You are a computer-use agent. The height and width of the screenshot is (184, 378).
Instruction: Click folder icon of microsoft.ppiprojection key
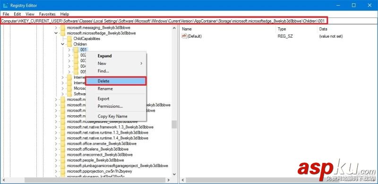point(63,171)
